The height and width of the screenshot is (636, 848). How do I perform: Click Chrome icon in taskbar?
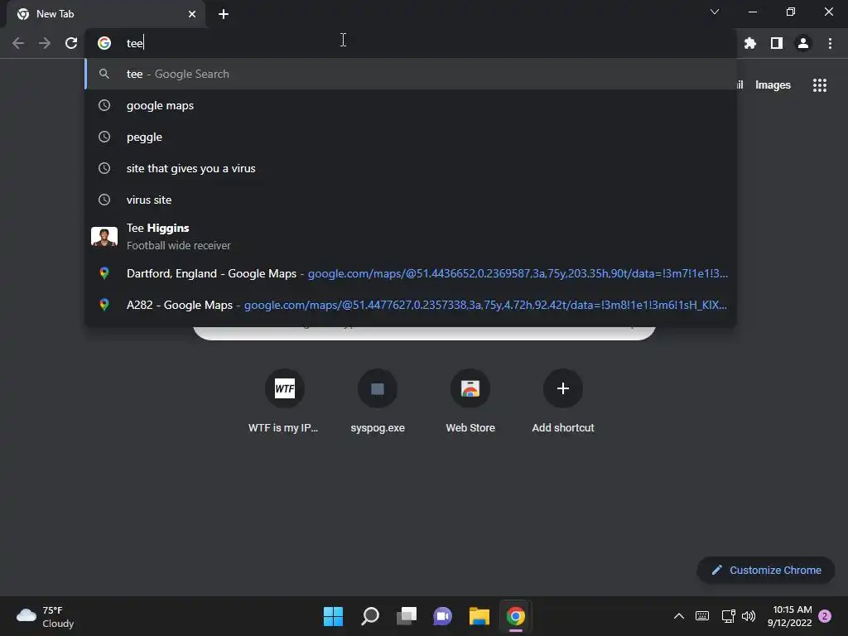pyautogui.click(x=515, y=616)
